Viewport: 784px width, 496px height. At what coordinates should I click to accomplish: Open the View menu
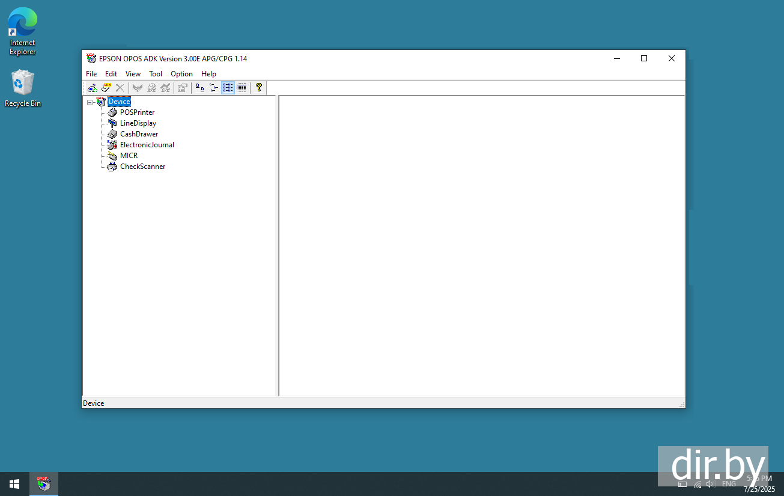[133, 74]
